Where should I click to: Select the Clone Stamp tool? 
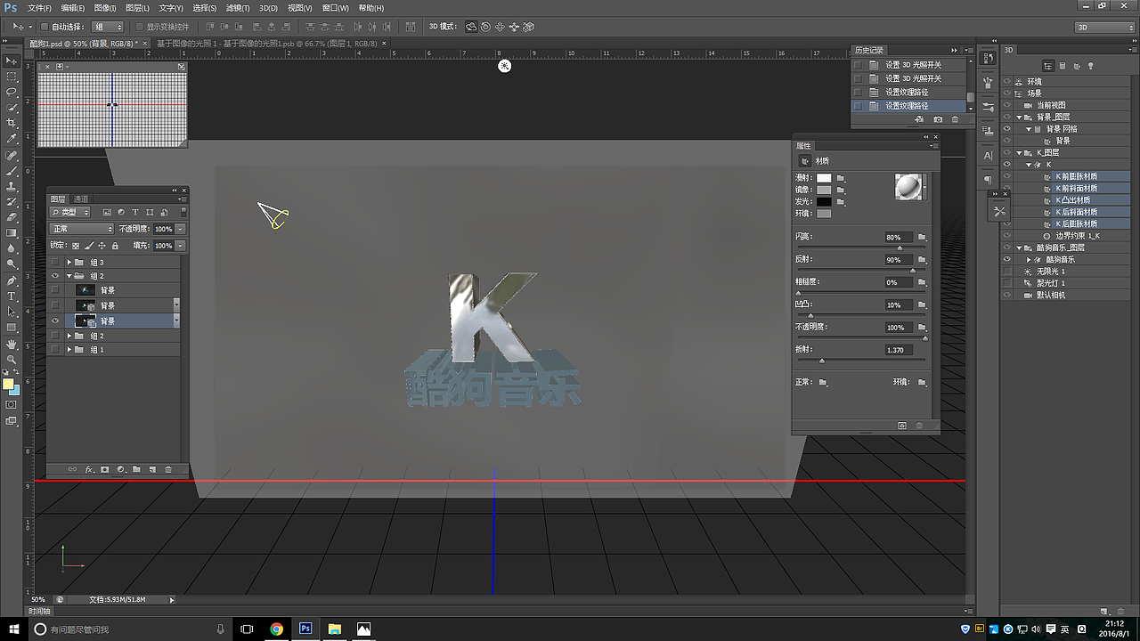(x=12, y=186)
